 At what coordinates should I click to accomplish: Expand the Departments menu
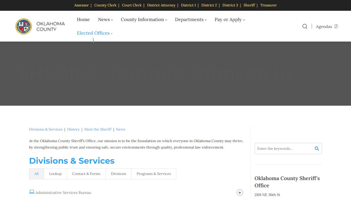tap(191, 19)
